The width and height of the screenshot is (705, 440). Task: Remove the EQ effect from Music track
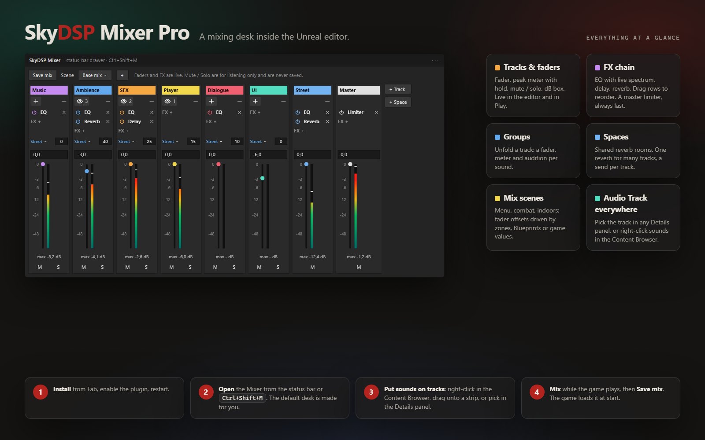(64, 113)
